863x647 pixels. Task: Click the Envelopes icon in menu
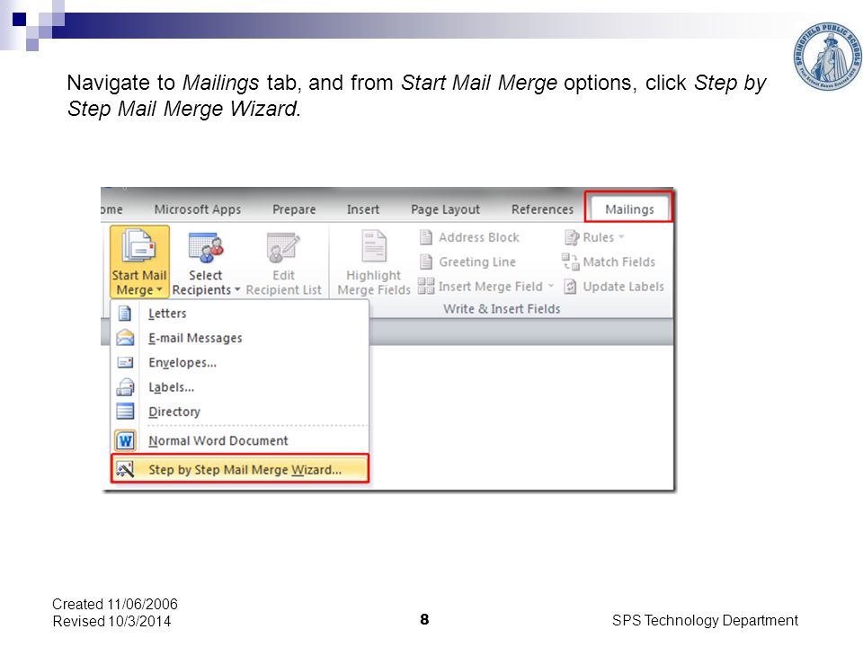point(125,362)
